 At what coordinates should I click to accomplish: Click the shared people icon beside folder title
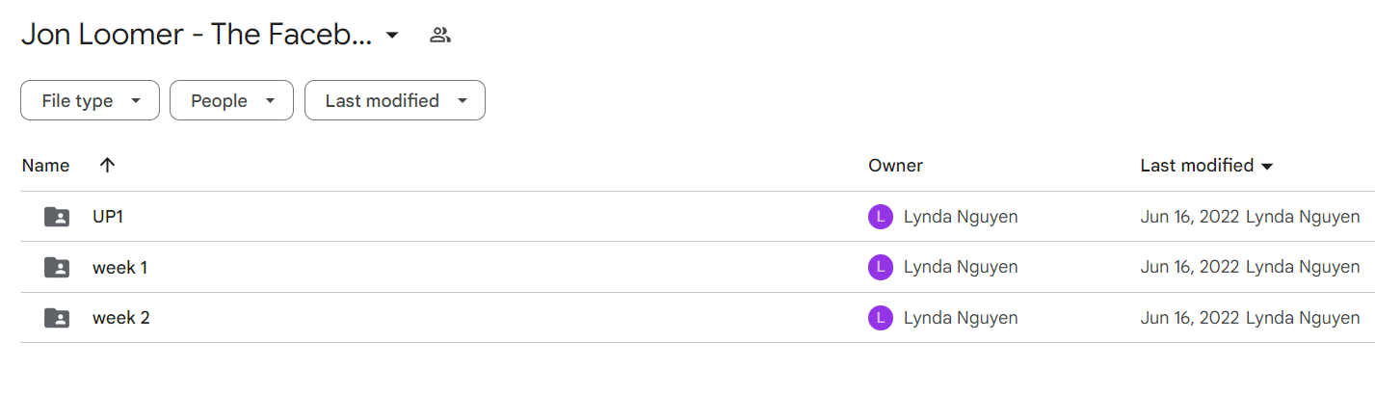[x=440, y=36]
